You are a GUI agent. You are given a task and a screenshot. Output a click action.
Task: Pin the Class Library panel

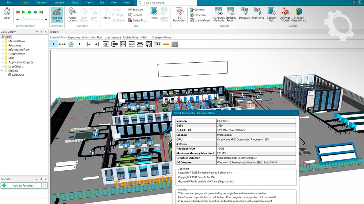tap(41, 32)
